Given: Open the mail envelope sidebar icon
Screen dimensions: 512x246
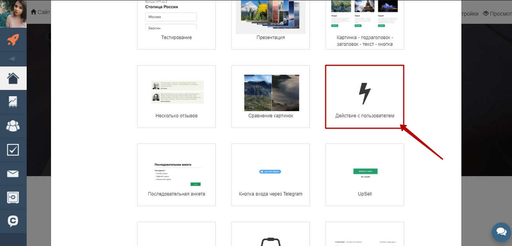Looking at the screenshot, I should 13,174.
